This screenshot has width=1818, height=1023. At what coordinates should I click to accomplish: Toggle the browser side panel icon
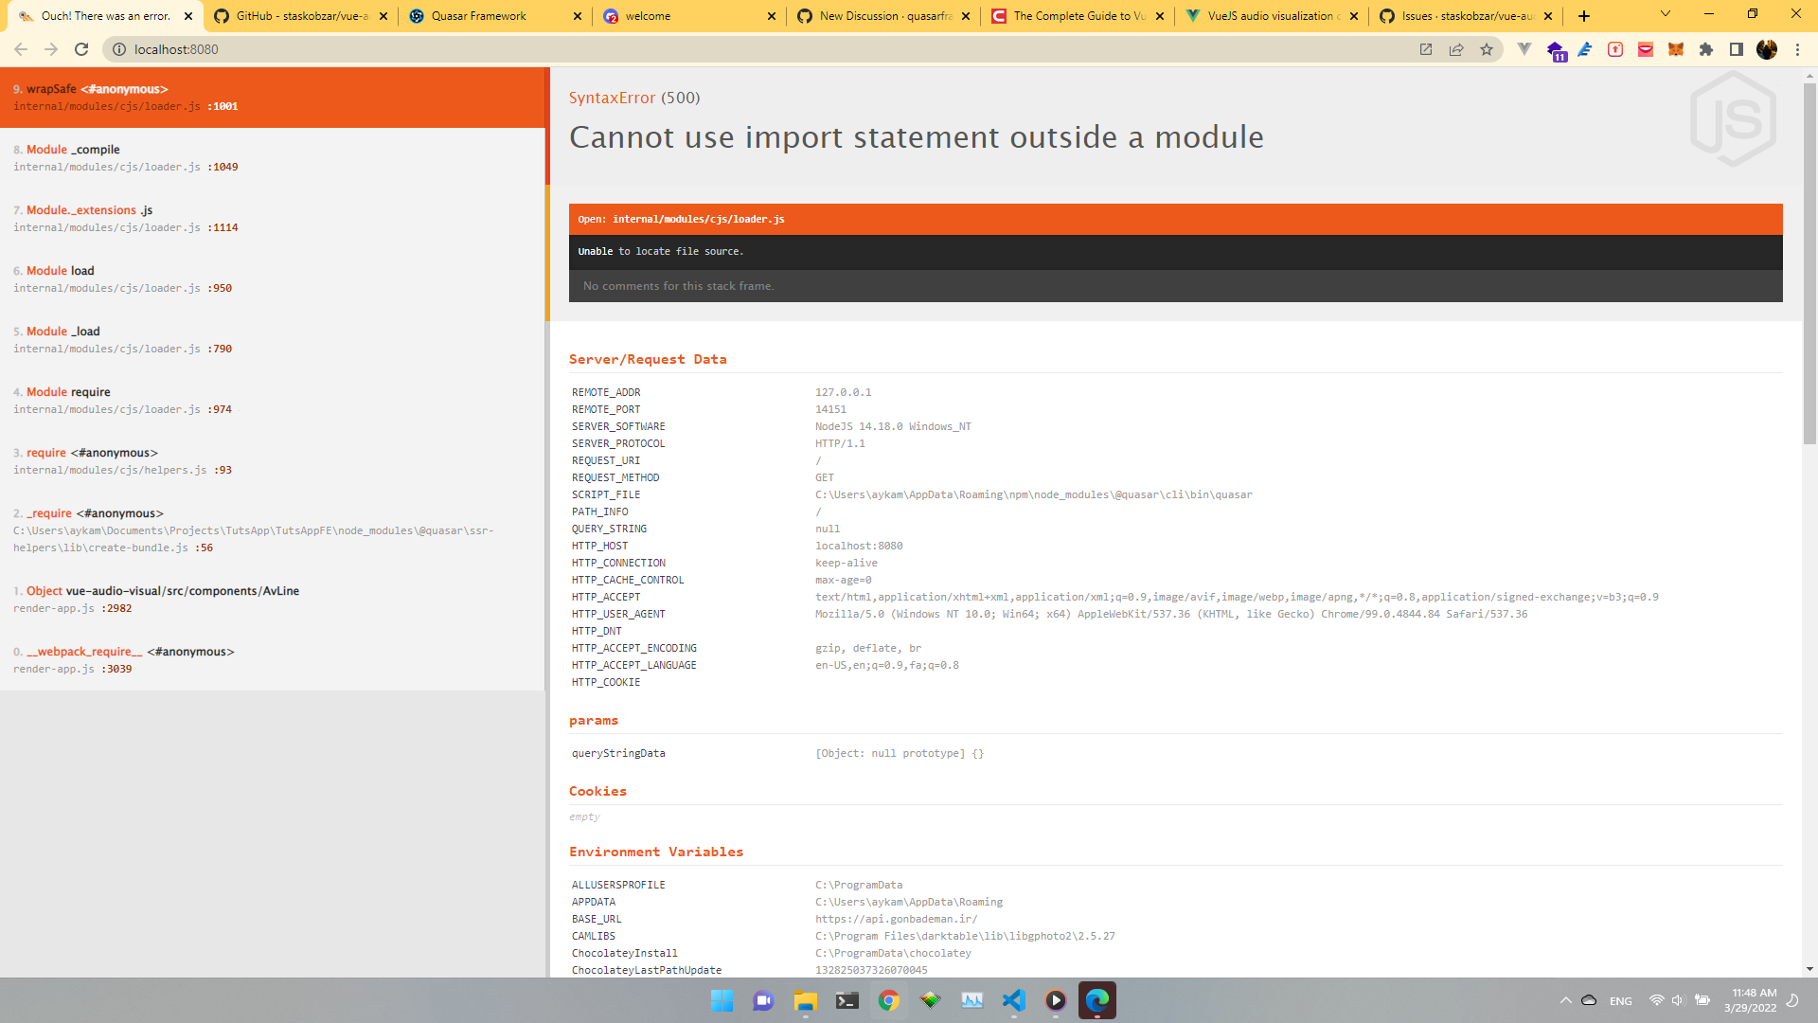pos(1736,49)
